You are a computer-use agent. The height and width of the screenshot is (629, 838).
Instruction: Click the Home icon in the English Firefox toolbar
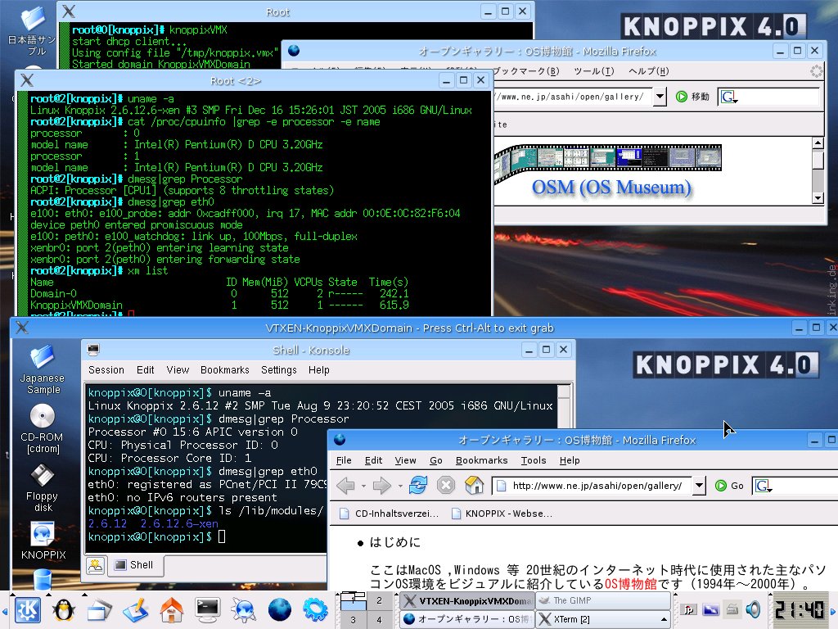[474, 486]
